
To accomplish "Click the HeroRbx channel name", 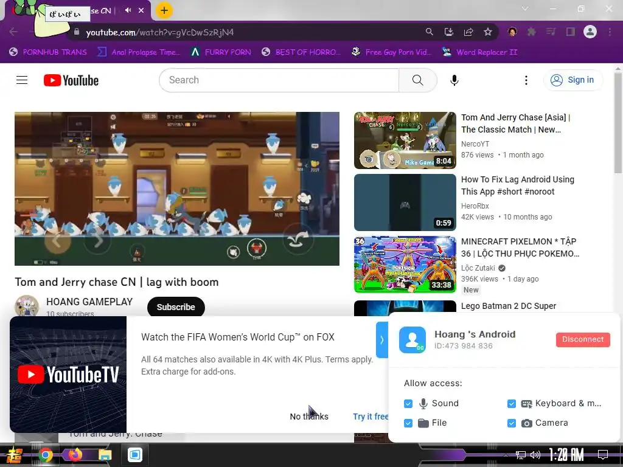I will pos(475,206).
